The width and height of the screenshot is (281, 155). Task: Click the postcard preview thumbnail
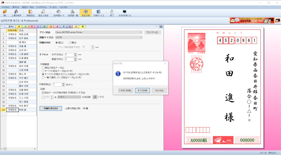pyautogui.click(x=222, y=88)
